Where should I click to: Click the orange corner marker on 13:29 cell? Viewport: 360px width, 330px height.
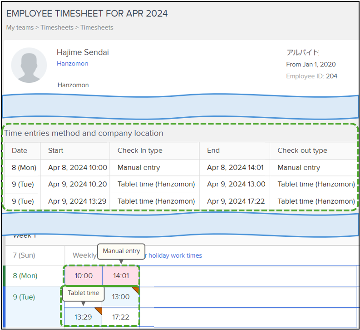[99, 310]
